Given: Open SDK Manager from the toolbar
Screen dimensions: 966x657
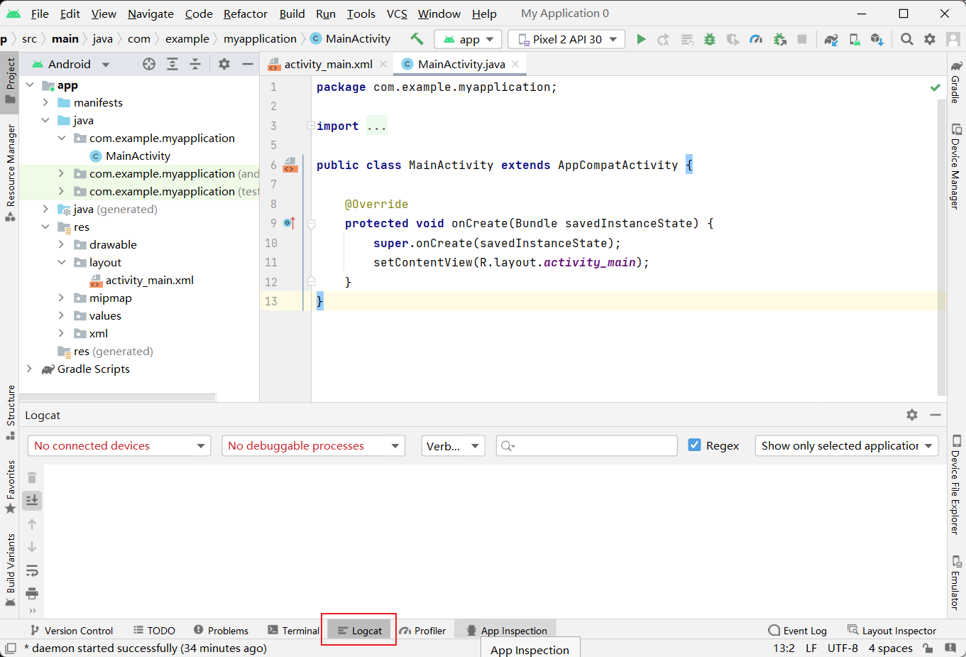Looking at the screenshot, I should pyautogui.click(x=877, y=39).
